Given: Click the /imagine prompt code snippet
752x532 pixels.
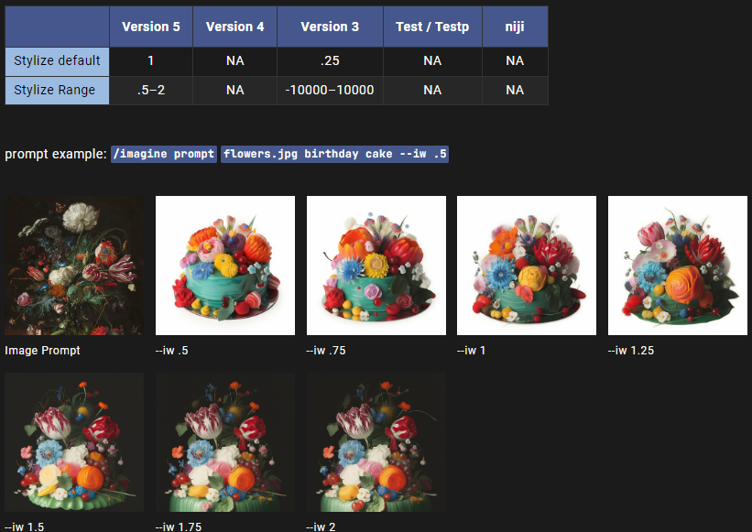Looking at the screenshot, I should click(164, 154).
